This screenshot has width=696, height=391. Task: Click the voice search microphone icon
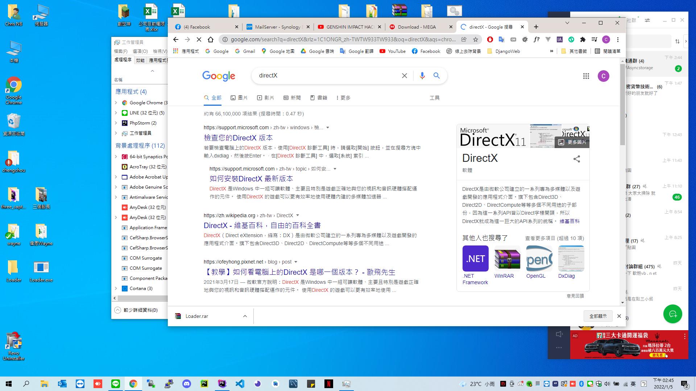coord(422,76)
